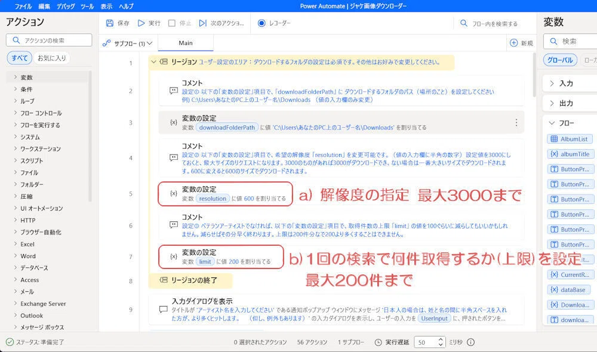This screenshot has height=352, width=597.
Task: Open the デバッグ menu
Action: coord(66,6)
